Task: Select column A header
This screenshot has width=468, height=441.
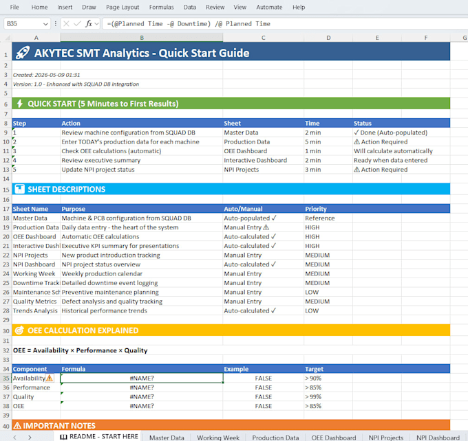Action: point(36,38)
